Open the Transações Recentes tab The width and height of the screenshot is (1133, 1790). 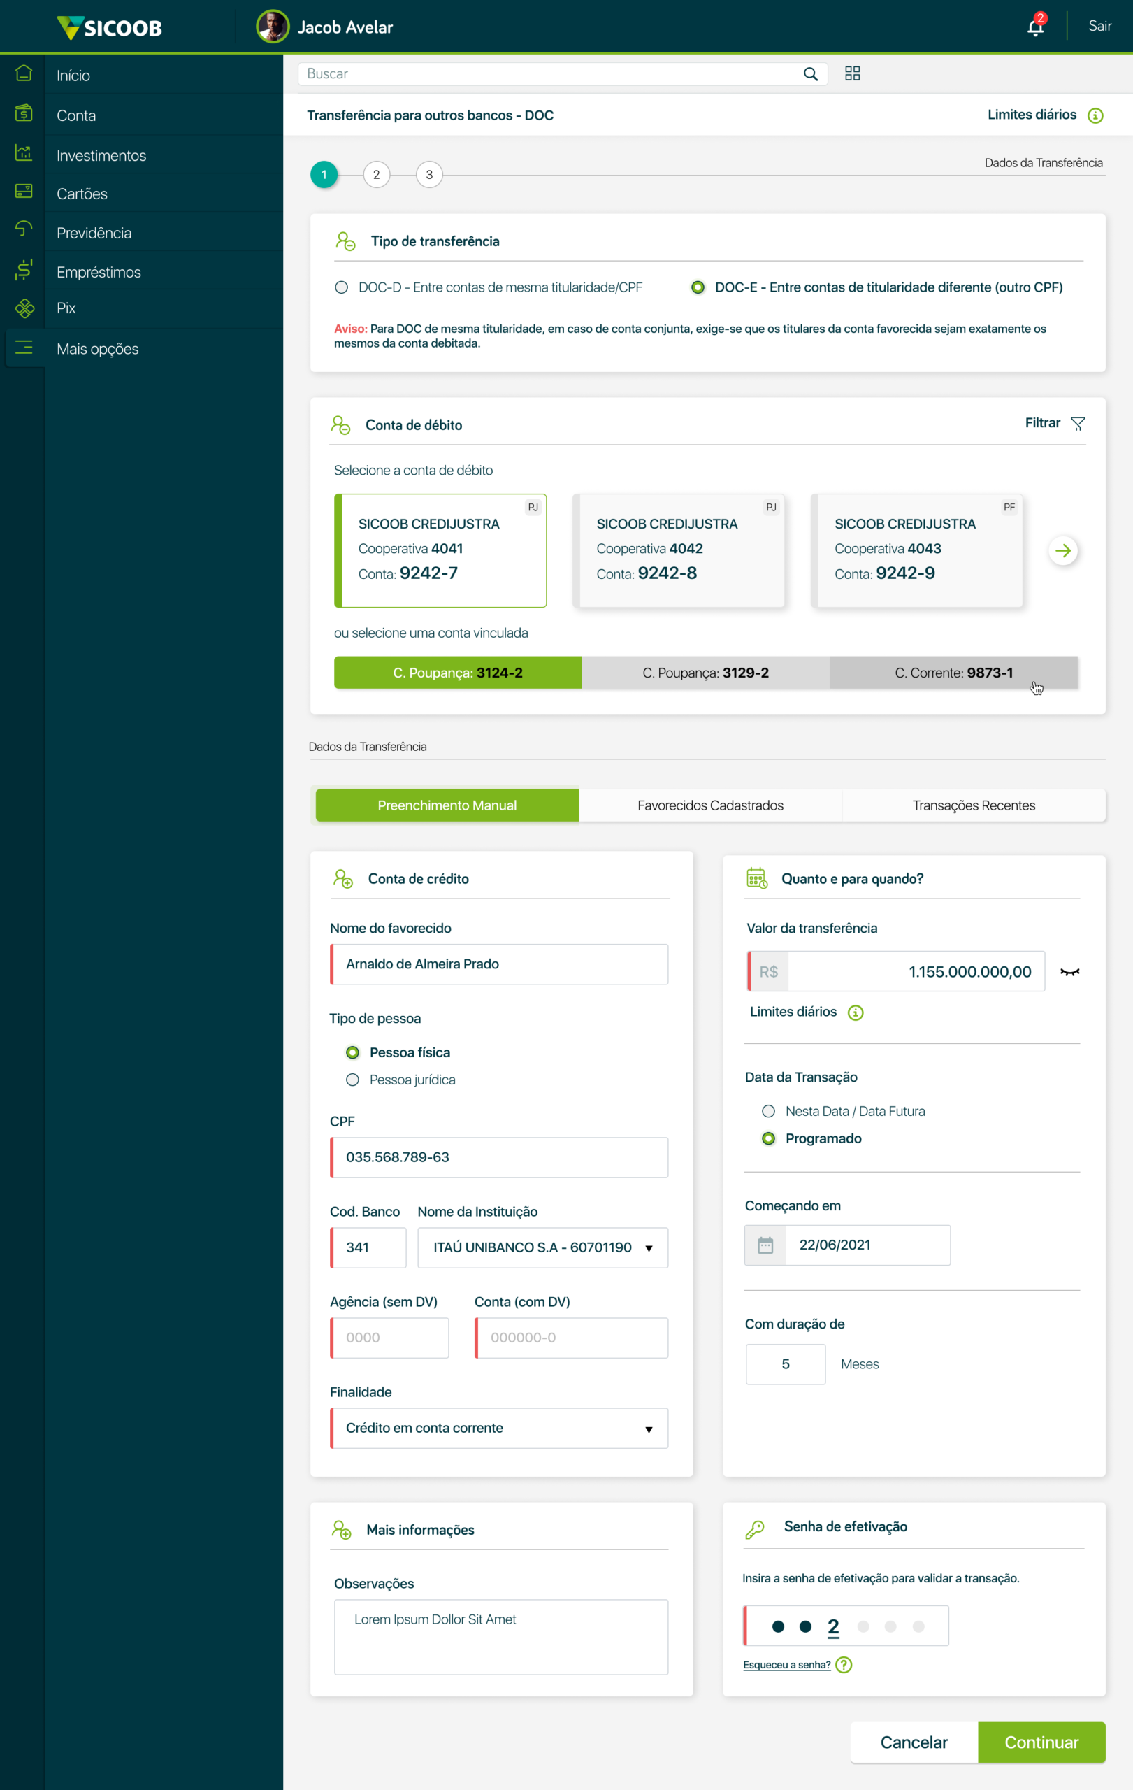(x=973, y=805)
